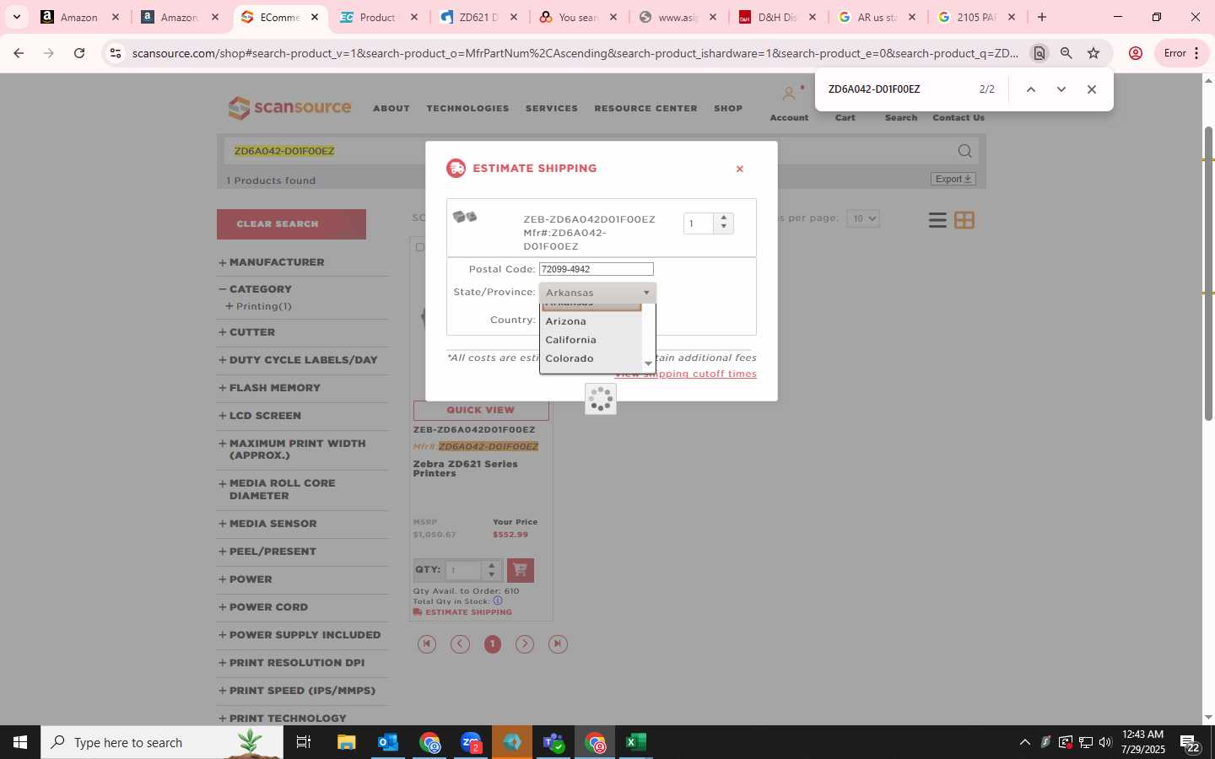Go to first results page
Image resolution: width=1215 pixels, height=759 pixels.
pyautogui.click(x=427, y=644)
